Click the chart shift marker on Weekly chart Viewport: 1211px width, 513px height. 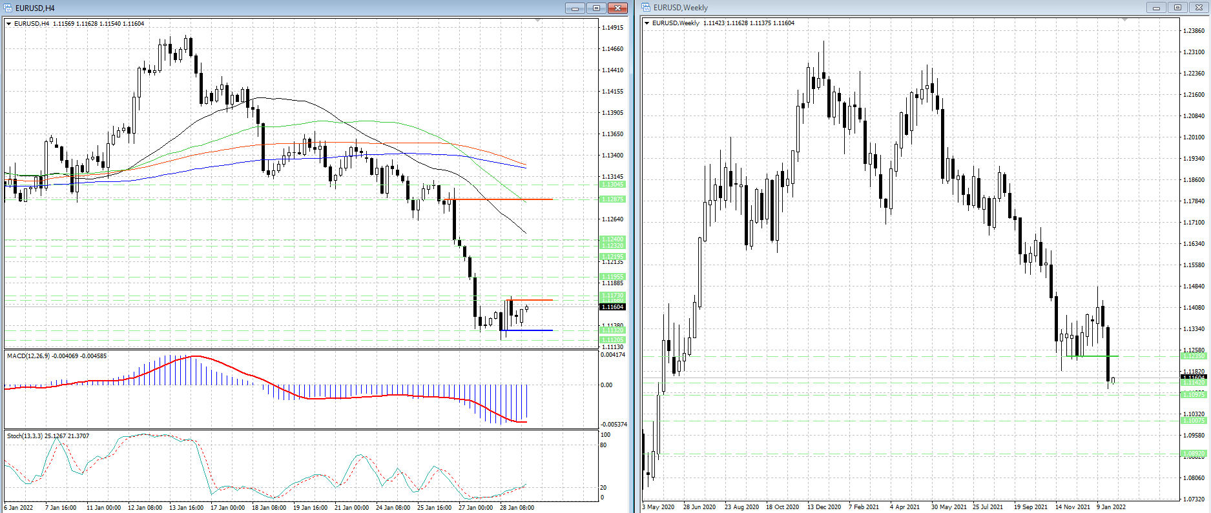(1124, 21)
